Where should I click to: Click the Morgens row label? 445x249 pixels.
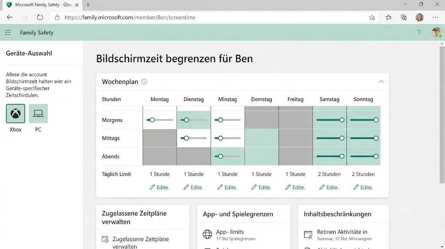click(112, 120)
